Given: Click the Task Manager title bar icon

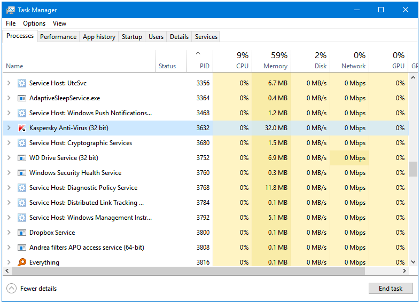Looking at the screenshot, I should (11, 10).
